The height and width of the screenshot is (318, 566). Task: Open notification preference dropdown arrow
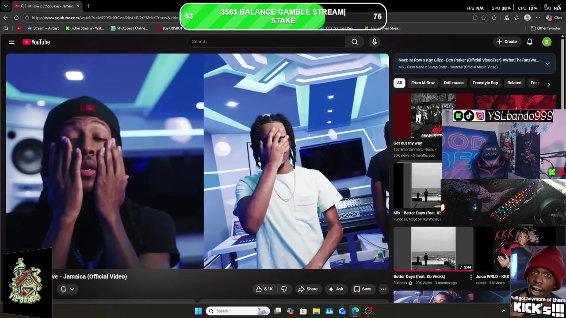click(72, 289)
